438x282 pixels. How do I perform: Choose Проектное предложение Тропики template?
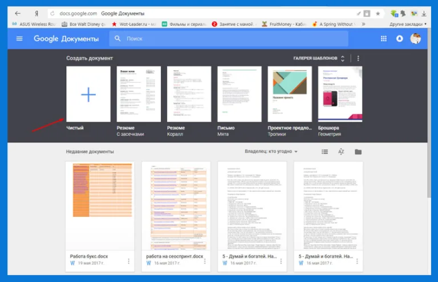pos(290,94)
